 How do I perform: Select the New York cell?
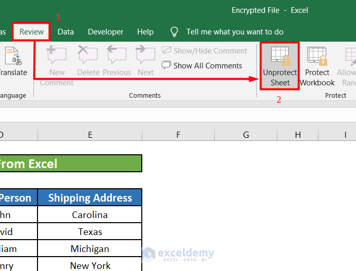click(90, 264)
